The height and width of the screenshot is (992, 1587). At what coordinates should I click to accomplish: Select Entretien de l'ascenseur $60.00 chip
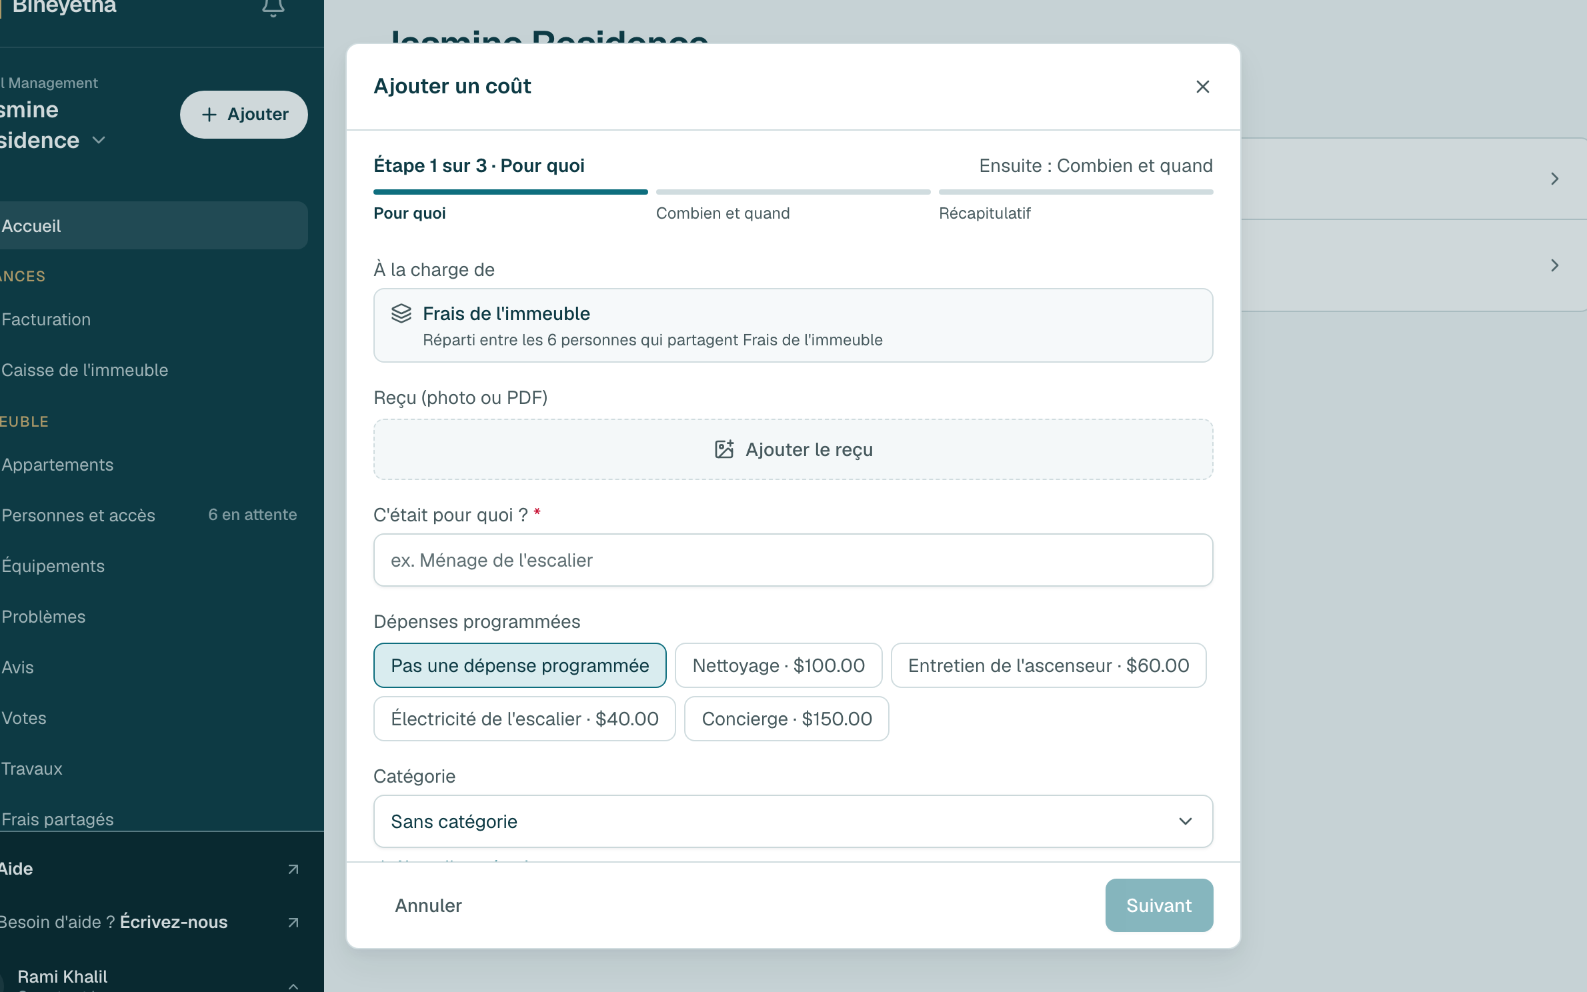point(1048,665)
